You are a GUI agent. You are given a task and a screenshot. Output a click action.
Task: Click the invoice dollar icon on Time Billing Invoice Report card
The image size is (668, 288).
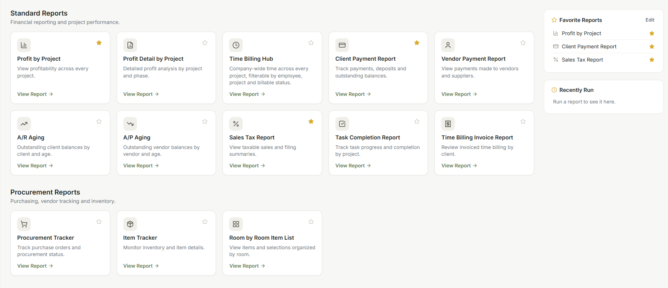point(448,124)
